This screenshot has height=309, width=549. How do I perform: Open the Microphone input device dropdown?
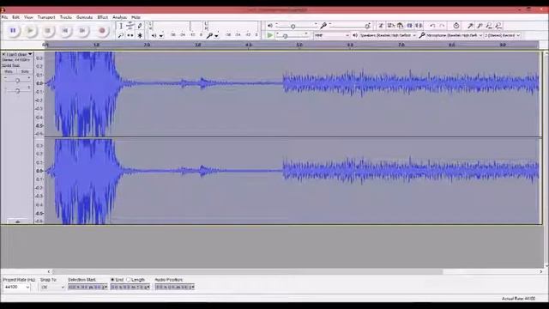pyautogui.click(x=454, y=35)
